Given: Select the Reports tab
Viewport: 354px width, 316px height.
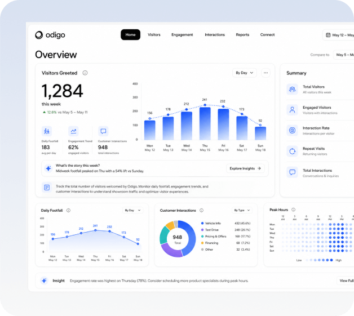Looking at the screenshot, I should [242, 35].
